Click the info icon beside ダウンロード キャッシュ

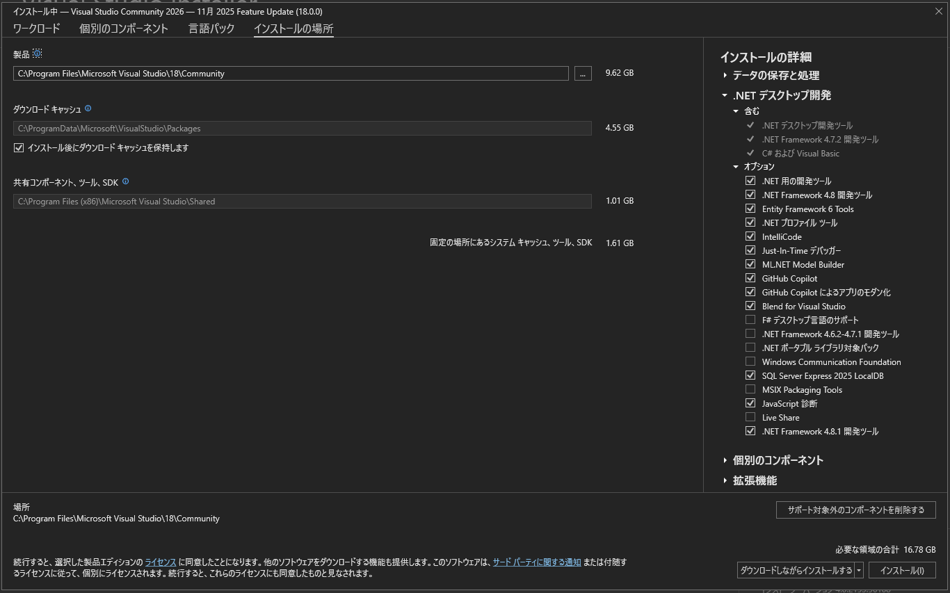pos(88,109)
